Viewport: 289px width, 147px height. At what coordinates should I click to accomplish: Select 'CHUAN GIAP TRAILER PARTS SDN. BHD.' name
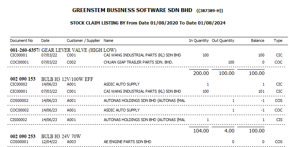(x=138, y=62)
